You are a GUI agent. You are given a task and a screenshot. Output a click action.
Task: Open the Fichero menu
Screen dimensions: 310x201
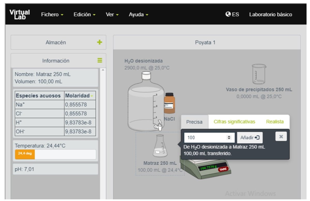tap(52, 15)
